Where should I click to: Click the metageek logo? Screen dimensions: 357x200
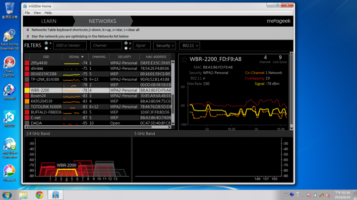(x=279, y=21)
